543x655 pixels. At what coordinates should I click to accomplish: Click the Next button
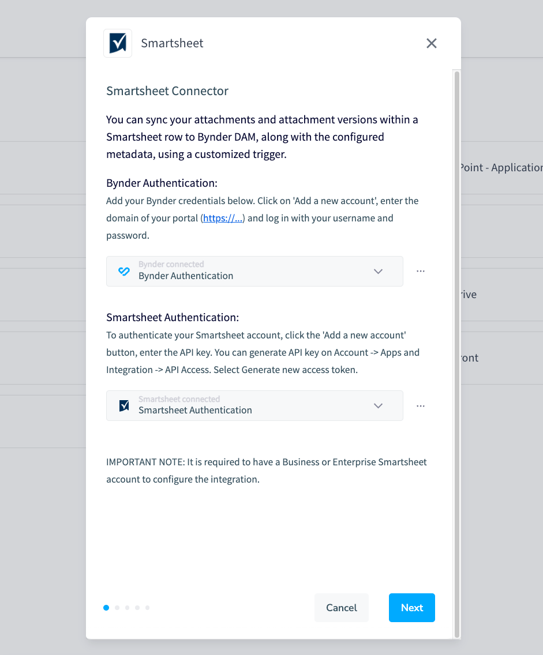point(411,607)
